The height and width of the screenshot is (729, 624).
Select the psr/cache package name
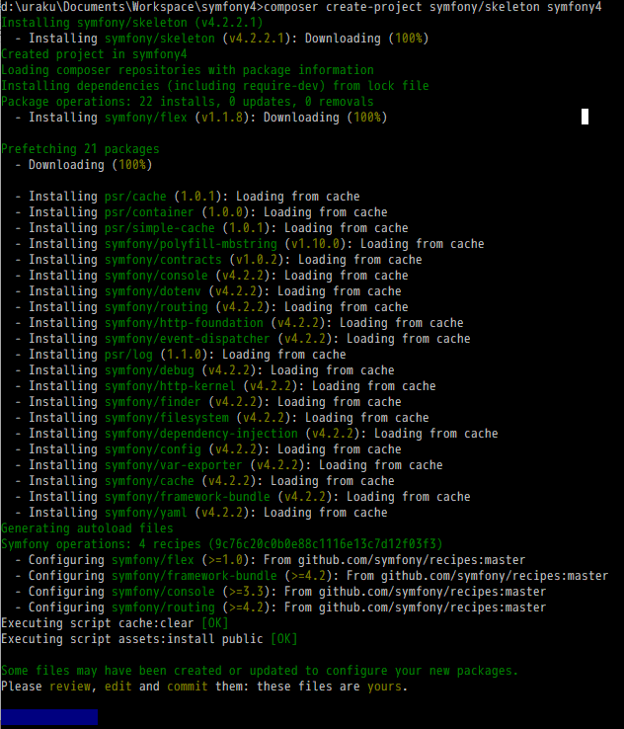(x=135, y=197)
